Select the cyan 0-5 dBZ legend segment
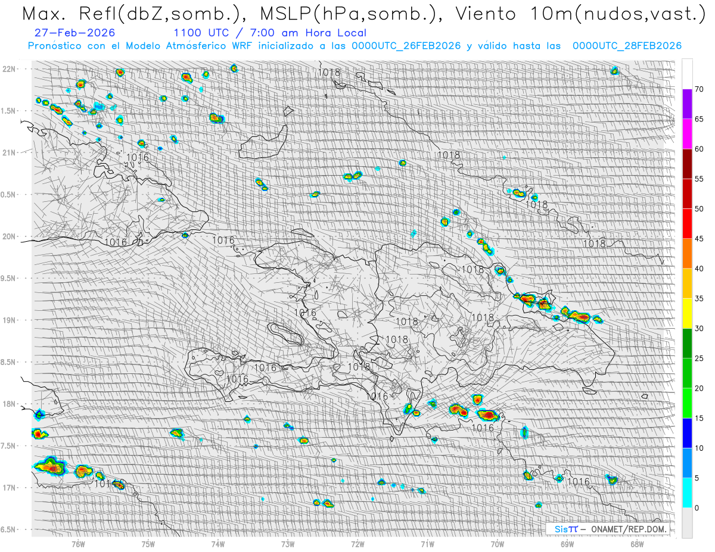Screen dimensions: 715x552 coord(687,492)
